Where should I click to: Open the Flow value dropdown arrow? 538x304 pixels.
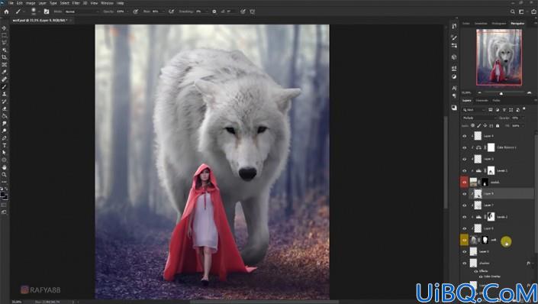tap(163, 11)
